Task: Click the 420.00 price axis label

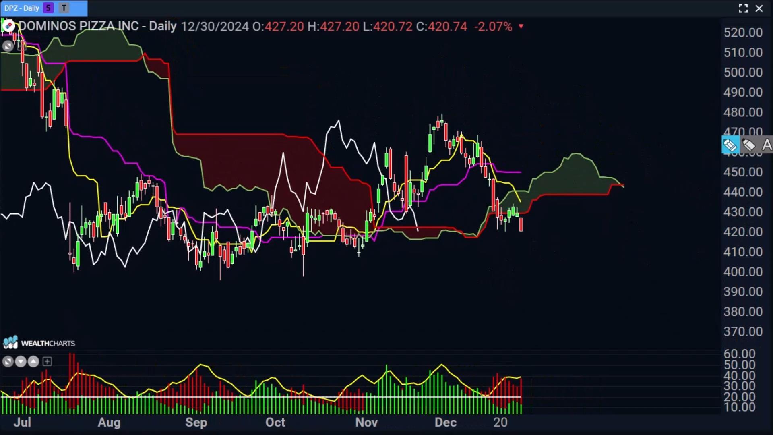Action: 743,232
